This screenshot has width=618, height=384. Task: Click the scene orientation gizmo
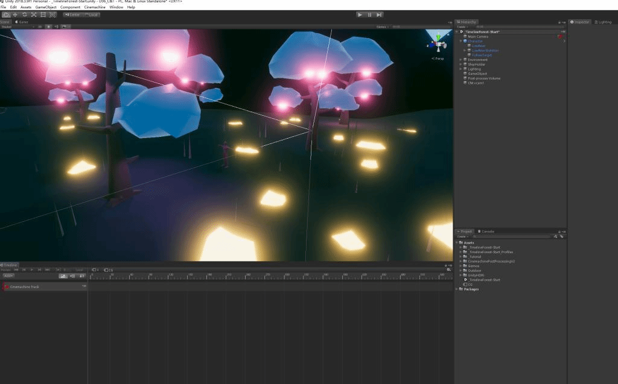[x=438, y=44]
